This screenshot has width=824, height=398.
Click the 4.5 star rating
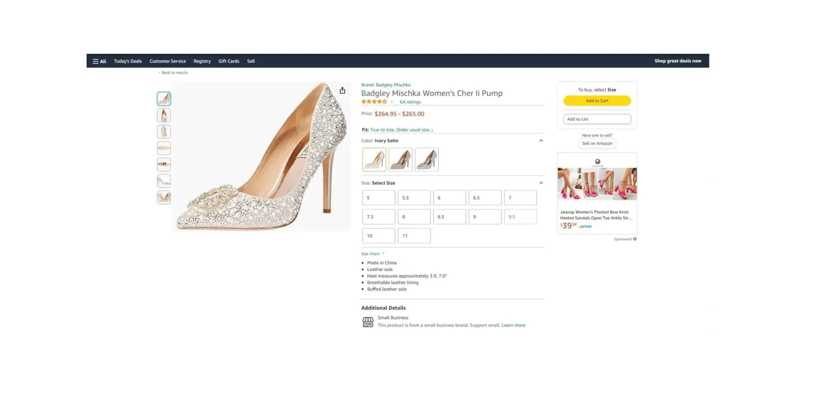374,102
